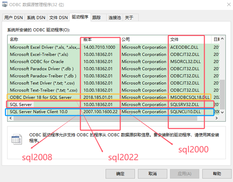The height and width of the screenshot is (182, 233).
Task: Select the Microsoft Excel-Treiber (*.xls) row
Action: point(113,55)
